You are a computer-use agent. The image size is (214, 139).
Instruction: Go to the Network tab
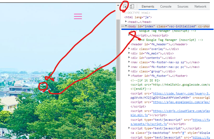pos(200,7)
